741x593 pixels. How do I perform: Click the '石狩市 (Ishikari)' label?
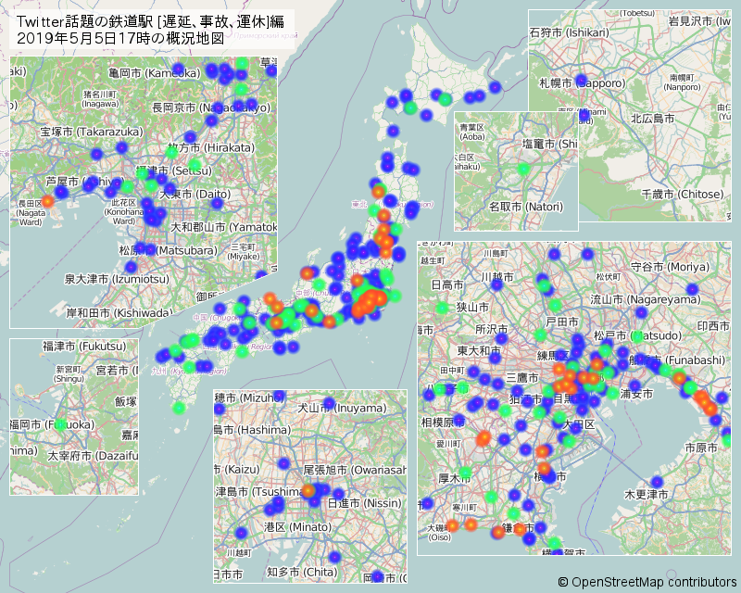click(x=570, y=32)
